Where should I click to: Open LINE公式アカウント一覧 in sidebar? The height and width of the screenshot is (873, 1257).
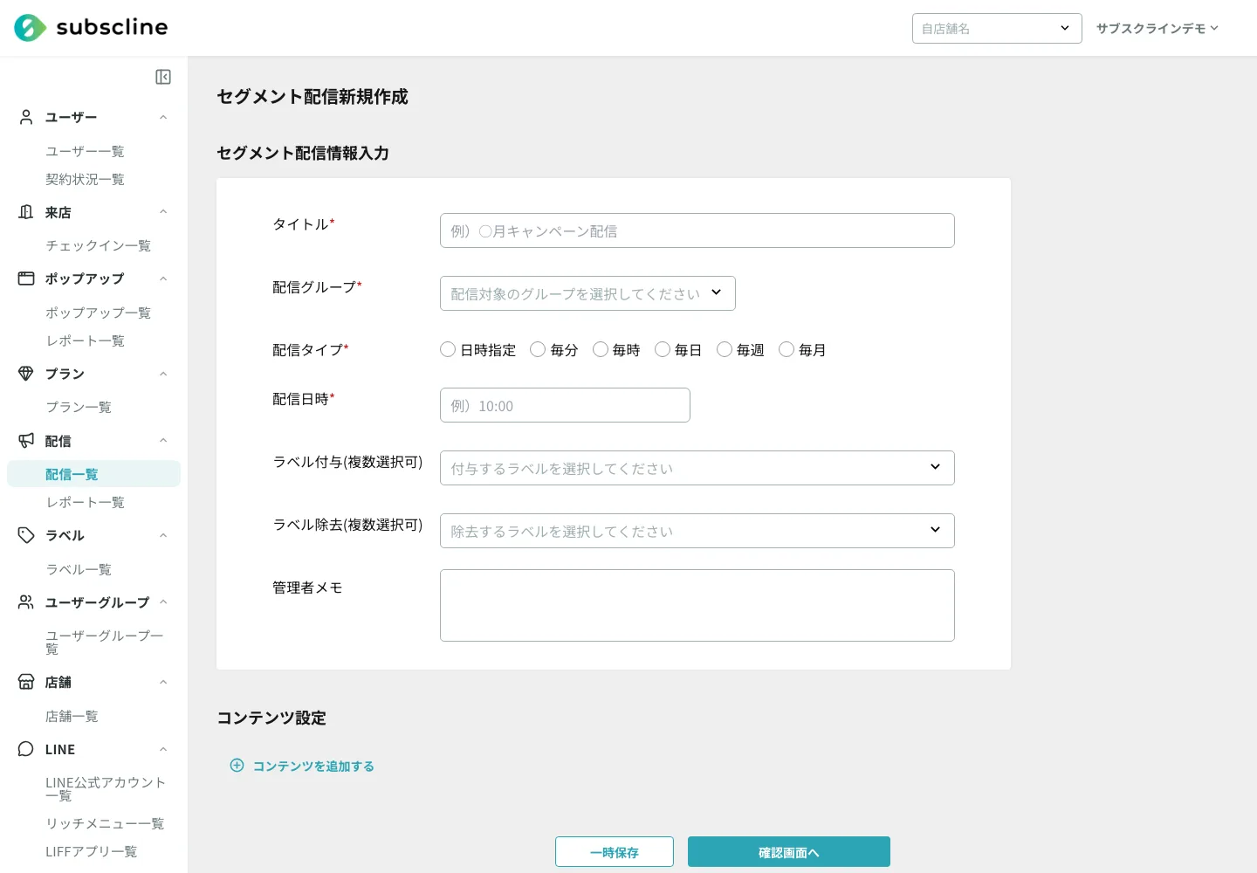pyautogui.click(x=105, y=788)
